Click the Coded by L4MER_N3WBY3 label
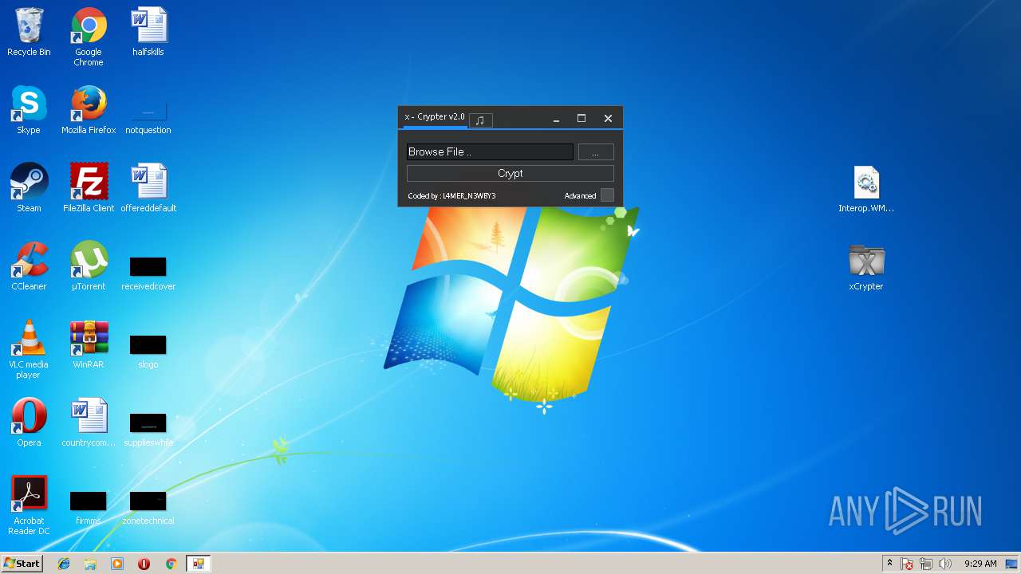This screenshot has height=574, width=1021. (x=451, y=195)
